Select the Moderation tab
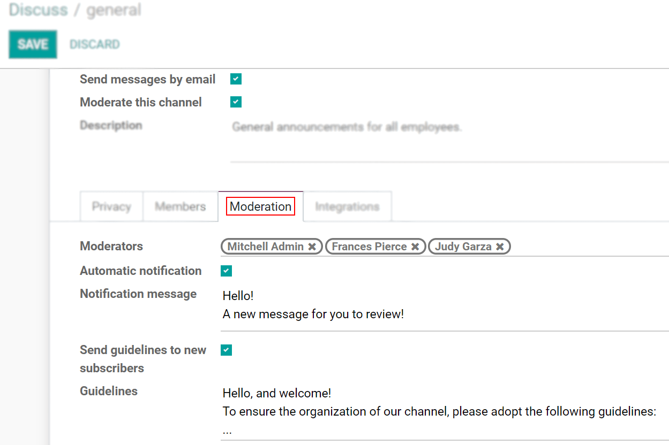This screenshot has width=669, height=445. (x=261, y=206)
